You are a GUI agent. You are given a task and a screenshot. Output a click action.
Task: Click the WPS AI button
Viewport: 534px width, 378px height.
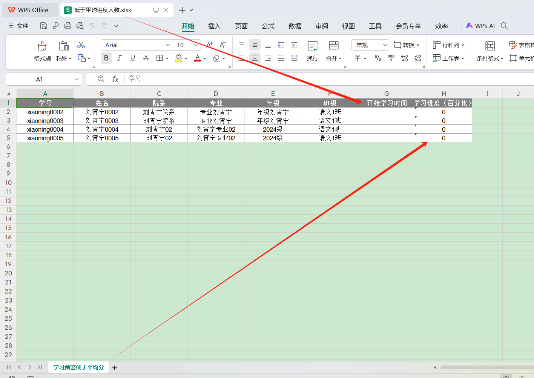point(480,26)
